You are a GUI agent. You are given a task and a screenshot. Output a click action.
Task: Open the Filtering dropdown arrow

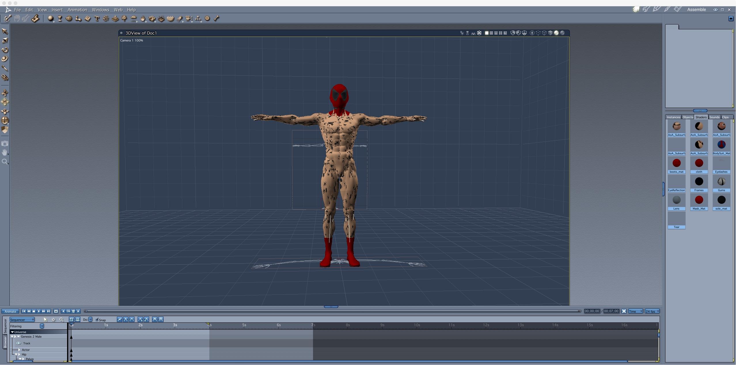tap(42, 326)
